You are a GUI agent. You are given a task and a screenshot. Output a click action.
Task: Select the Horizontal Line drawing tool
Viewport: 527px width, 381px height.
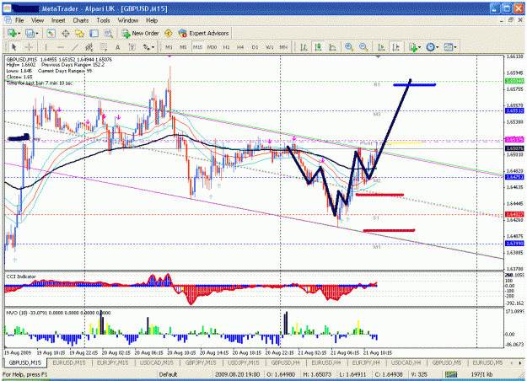(61, 47)
